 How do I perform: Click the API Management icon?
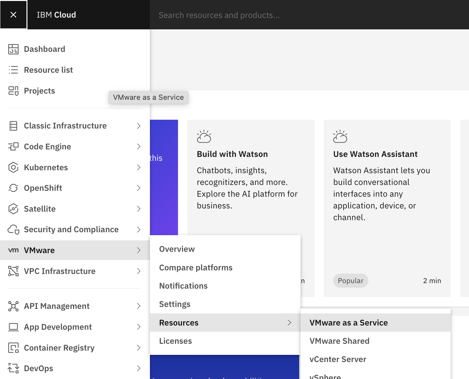pyautogui.click(x=13, y=306)
